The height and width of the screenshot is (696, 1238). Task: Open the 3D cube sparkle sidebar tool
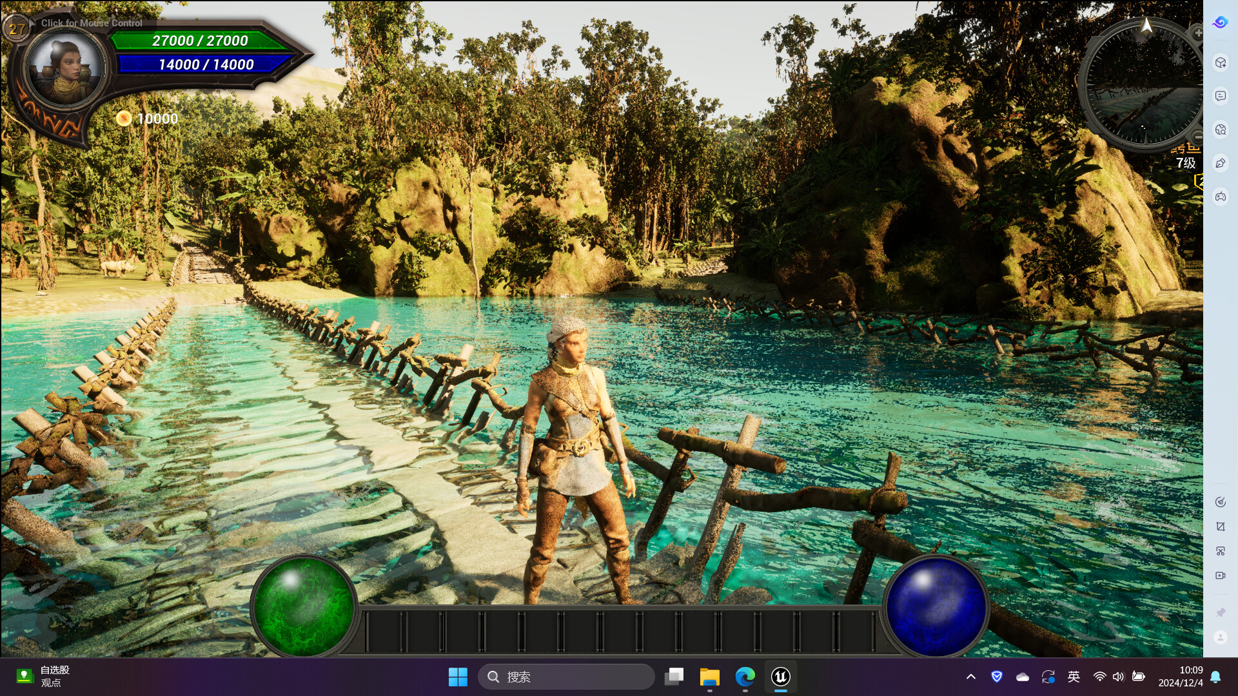[x=1220, y=63]
